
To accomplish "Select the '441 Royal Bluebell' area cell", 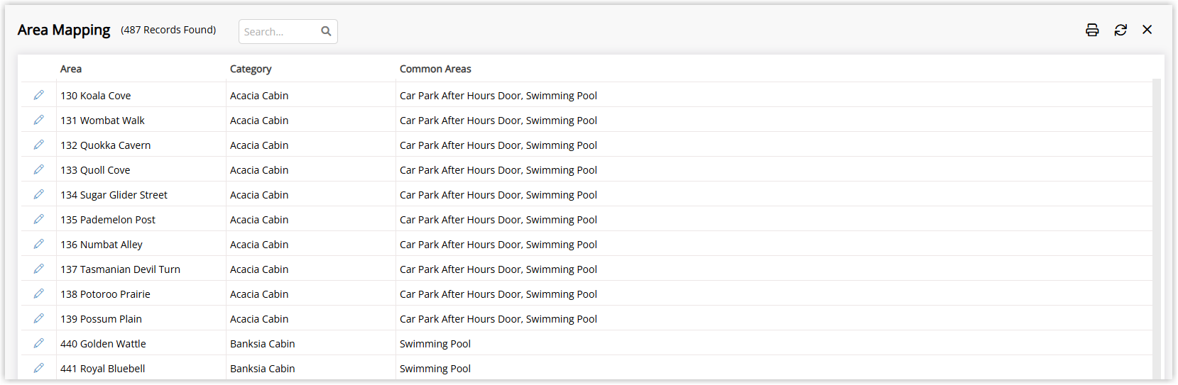I will 141,368.
